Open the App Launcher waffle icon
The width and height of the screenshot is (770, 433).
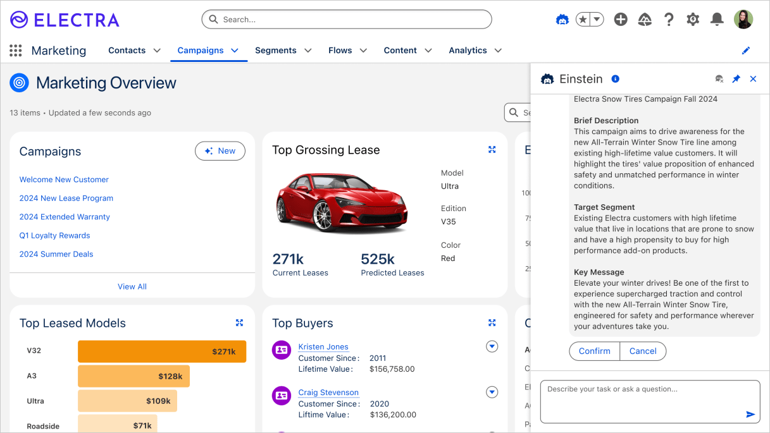[15, 51]
